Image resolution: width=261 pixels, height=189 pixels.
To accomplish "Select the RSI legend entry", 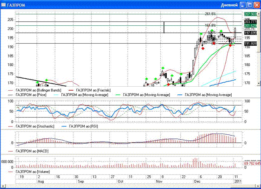I will (x=80, y=126).
